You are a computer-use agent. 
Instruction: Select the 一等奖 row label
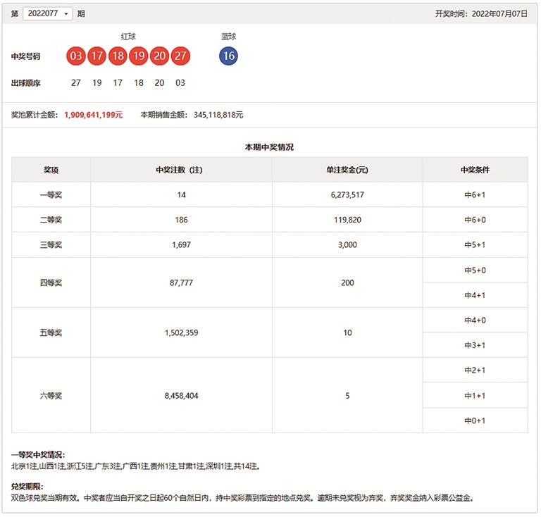[x=51, y=195]
